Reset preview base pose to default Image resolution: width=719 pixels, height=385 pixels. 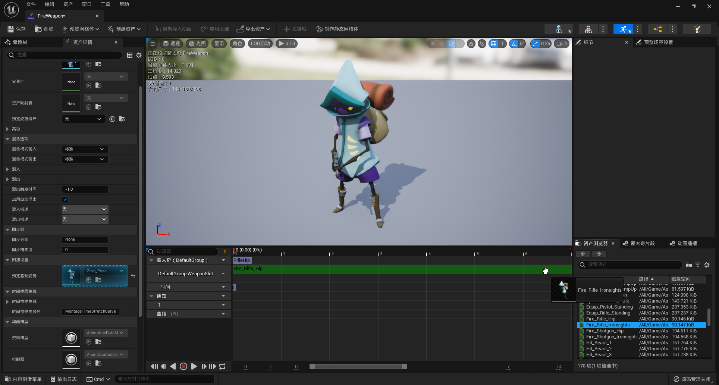[133, 276]
